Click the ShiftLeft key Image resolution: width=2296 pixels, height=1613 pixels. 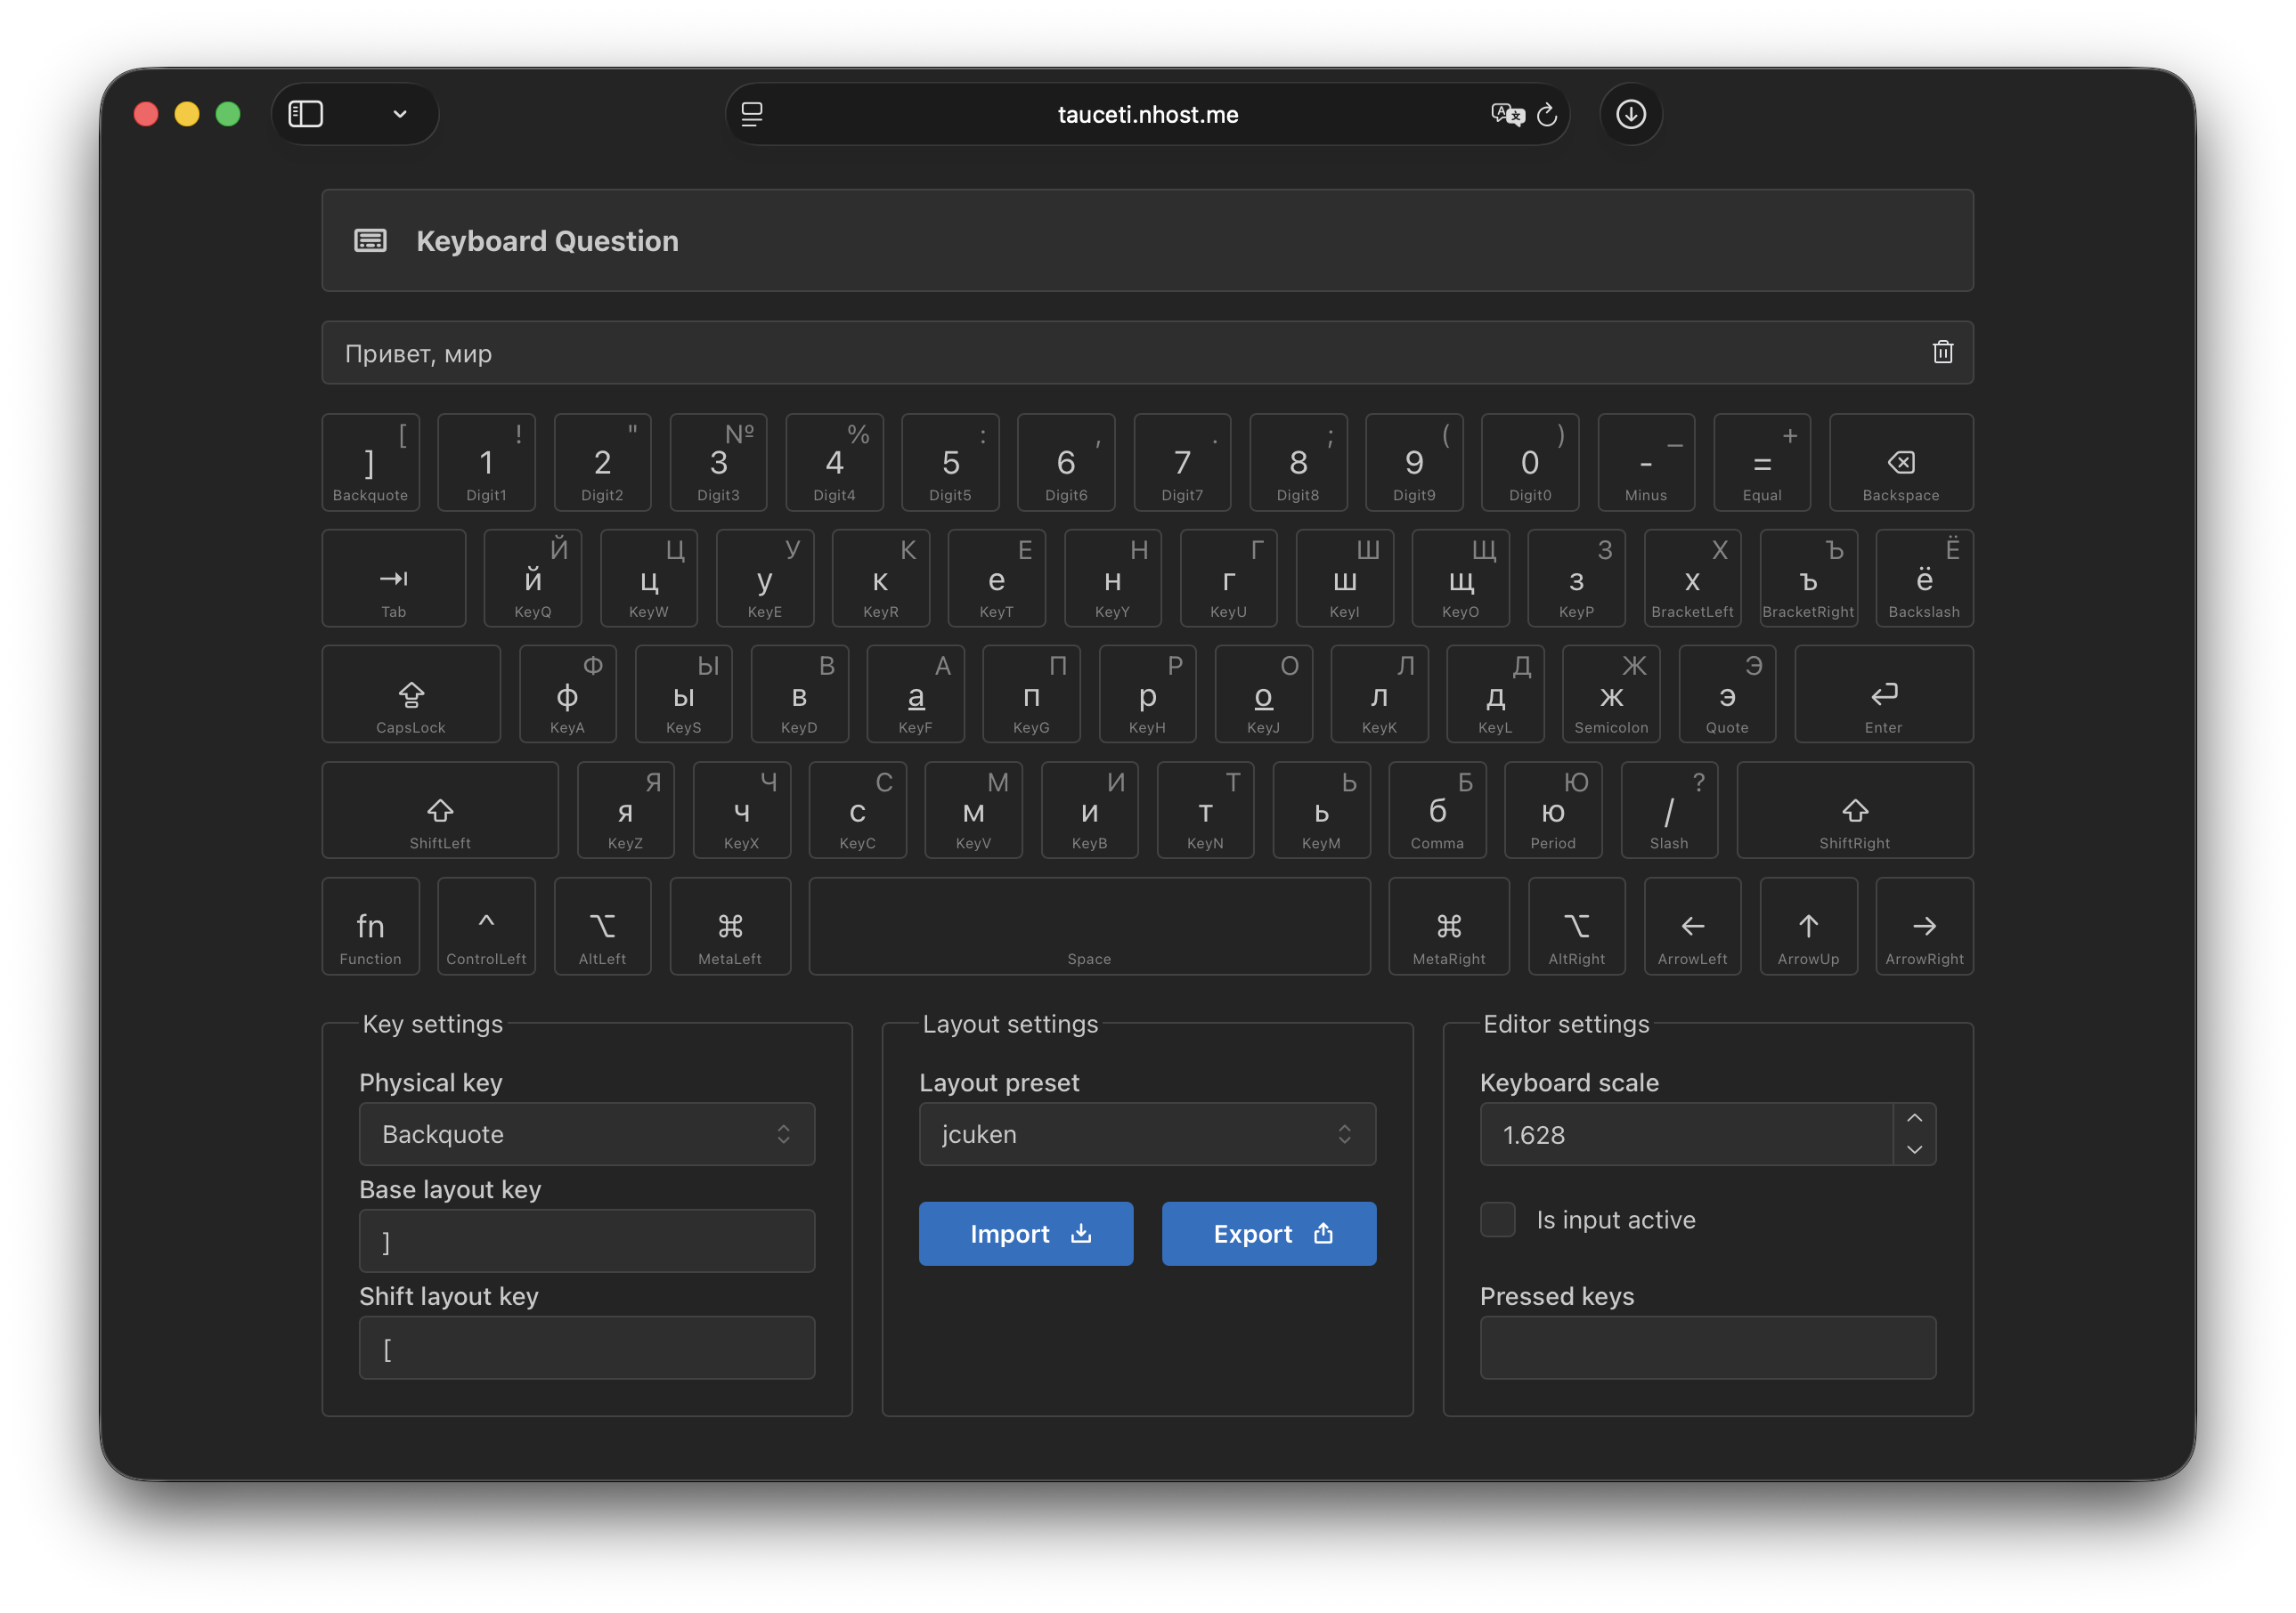click(440, 809)
